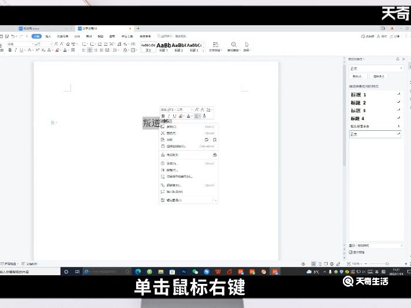The image size is (411, 308).
Task: Toggle Italic in the ribbon
Action: click(16, 50)
